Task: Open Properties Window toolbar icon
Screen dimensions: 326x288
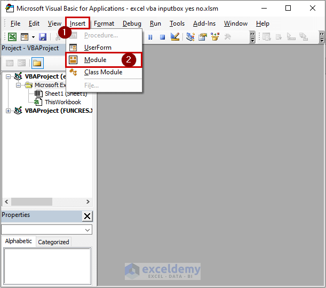Action: (203, 37)
